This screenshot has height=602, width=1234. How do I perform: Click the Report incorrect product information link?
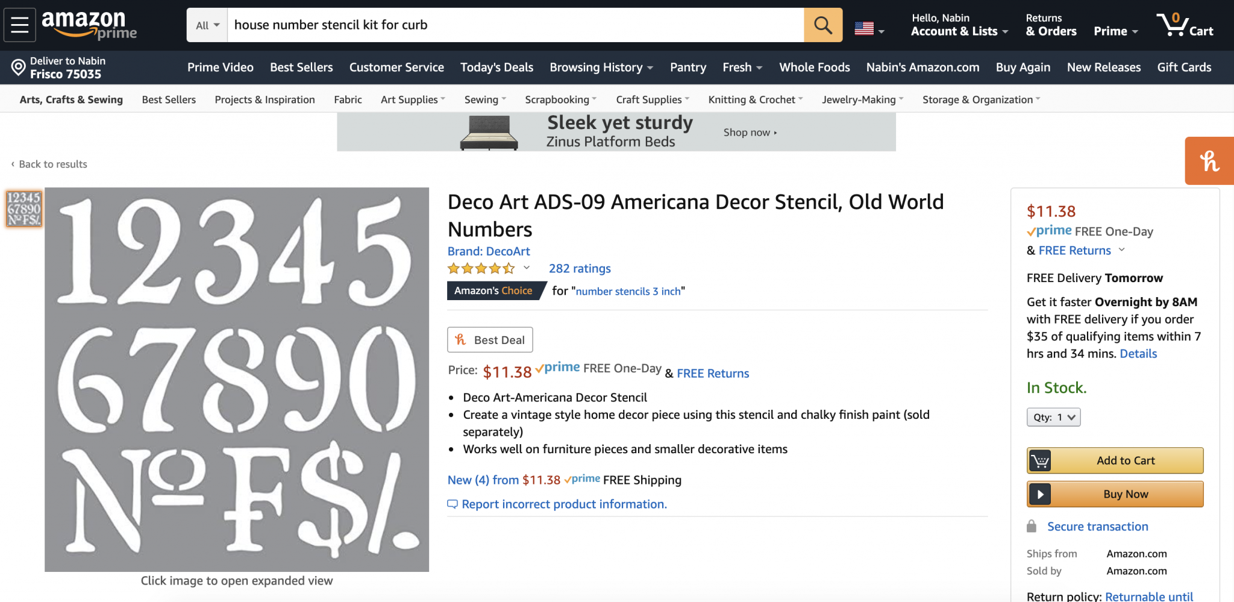(564, 504)
